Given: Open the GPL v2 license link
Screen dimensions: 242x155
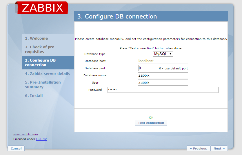Looking at the screenshot, I should [x=41, y=139].
